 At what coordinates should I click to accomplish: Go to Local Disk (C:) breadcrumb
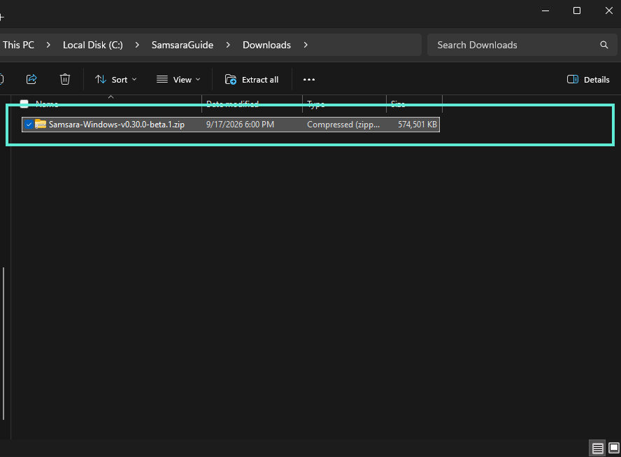tap(93, 45)
